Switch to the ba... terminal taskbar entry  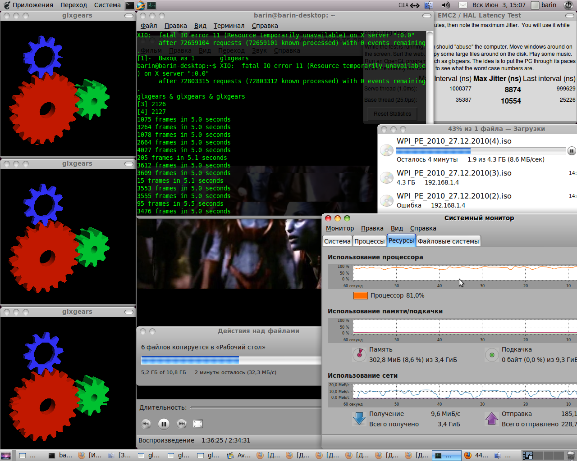coord(60,456)
